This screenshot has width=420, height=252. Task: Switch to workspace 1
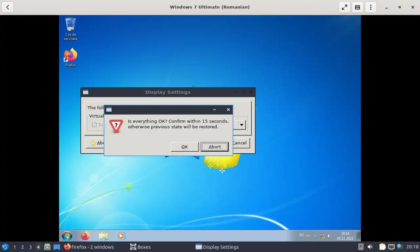coord(14,247)
